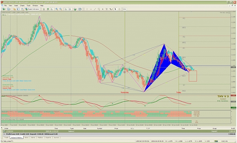This screenshot has height=143, width=237.
Task: Expand the New Chart dropdown arrow
Action: 5,9
